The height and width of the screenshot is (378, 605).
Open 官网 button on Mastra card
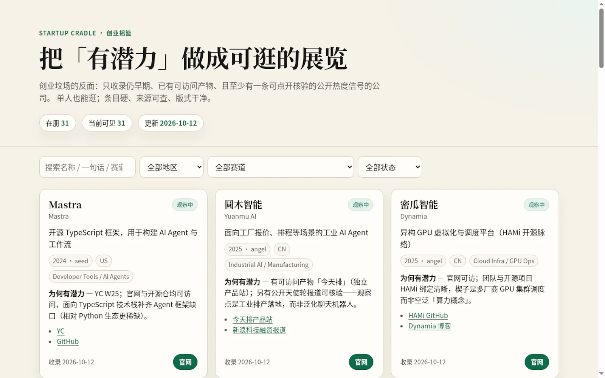pyautogui.click(x=185, y=362)
